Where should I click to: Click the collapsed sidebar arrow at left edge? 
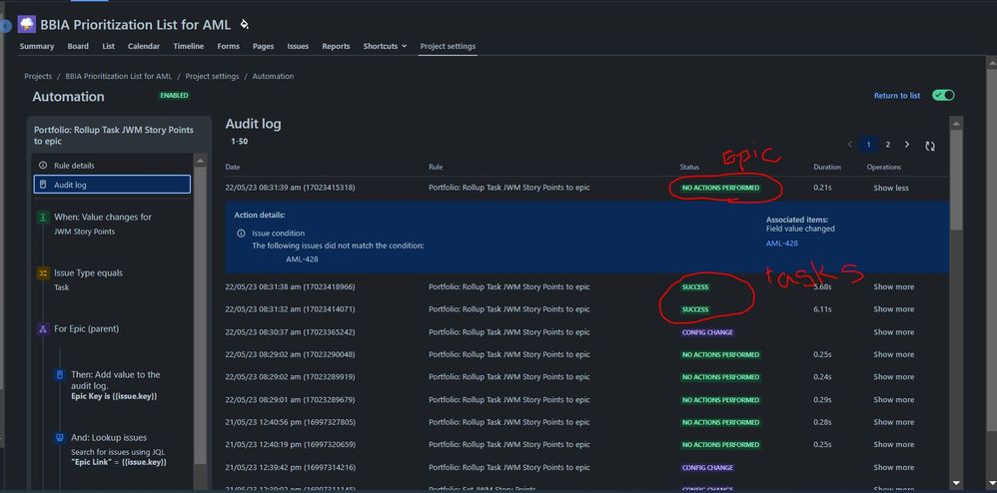tap(5, 27)
